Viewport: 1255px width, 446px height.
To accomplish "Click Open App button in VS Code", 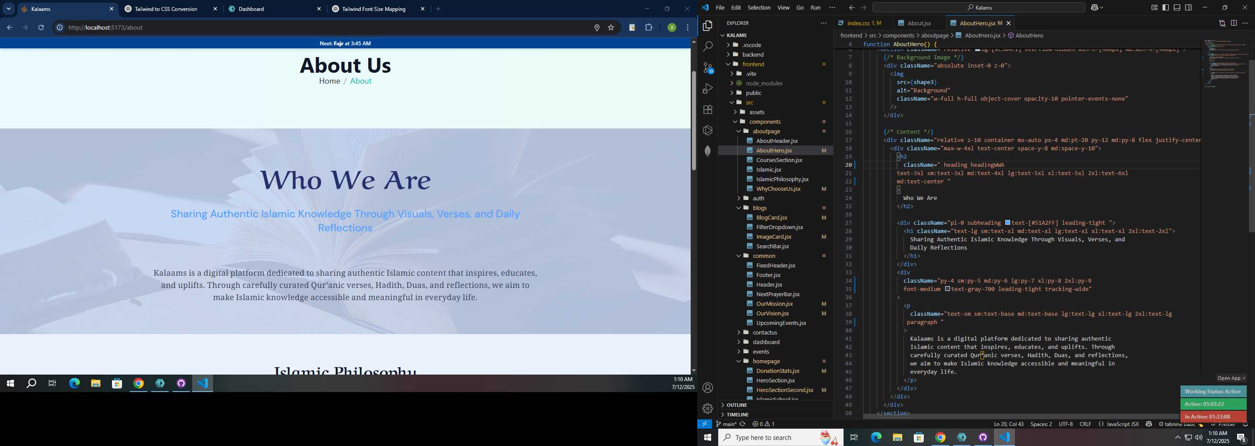I will [1231, 378].
